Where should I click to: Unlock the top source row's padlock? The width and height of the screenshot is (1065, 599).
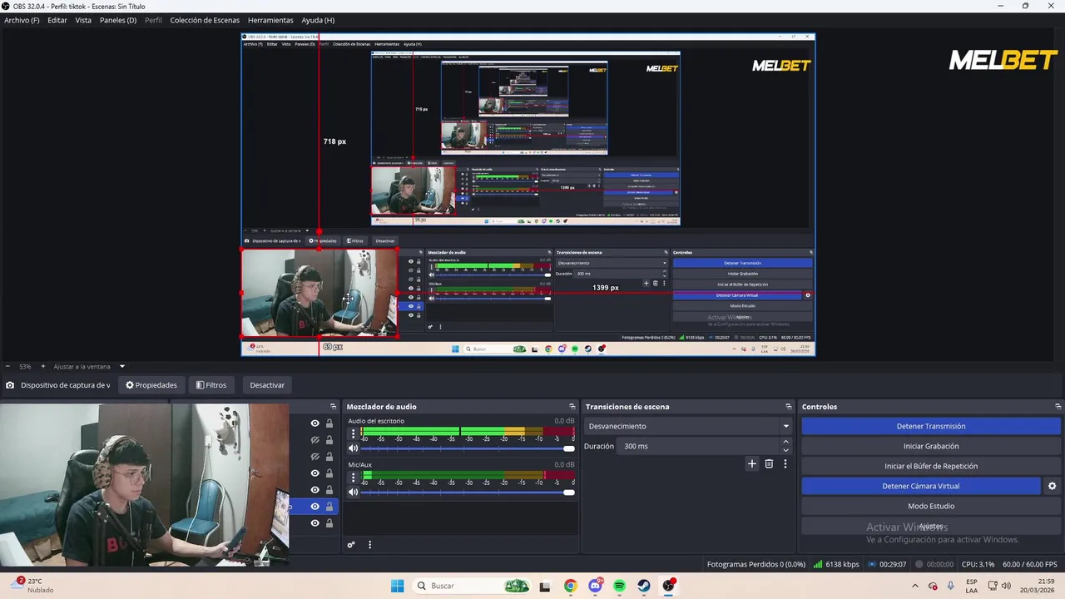coord(329,423)
